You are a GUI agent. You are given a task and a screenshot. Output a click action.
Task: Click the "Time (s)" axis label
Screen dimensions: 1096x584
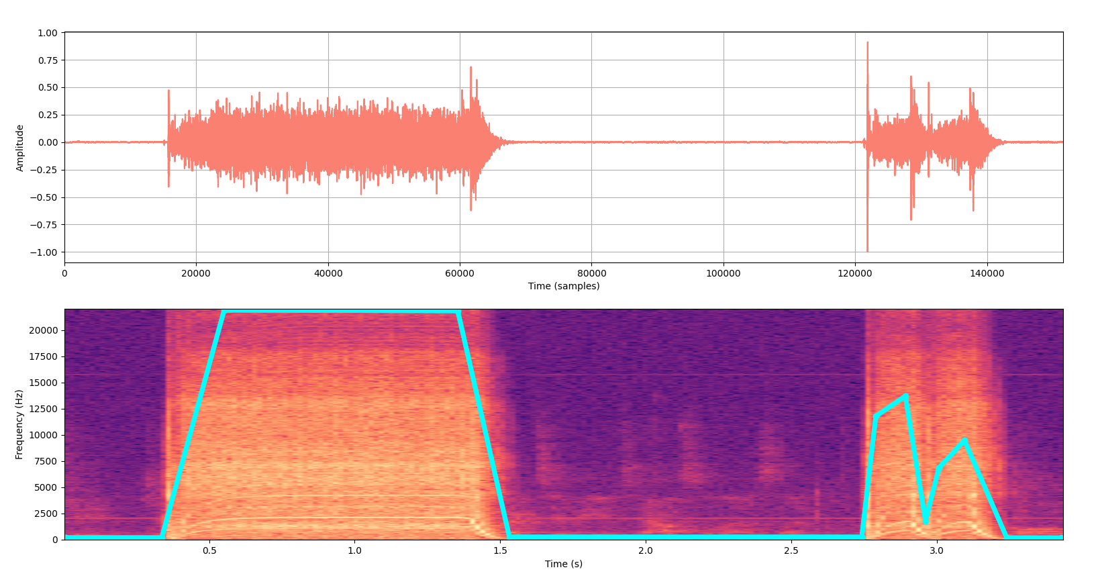pyautogui.click(x=563, y=564)
